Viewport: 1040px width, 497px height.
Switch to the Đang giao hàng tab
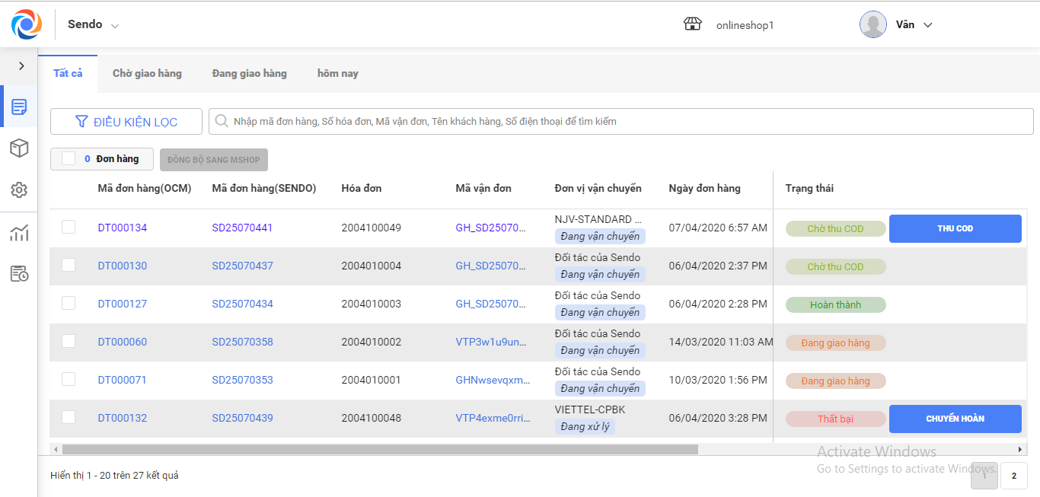249,74
